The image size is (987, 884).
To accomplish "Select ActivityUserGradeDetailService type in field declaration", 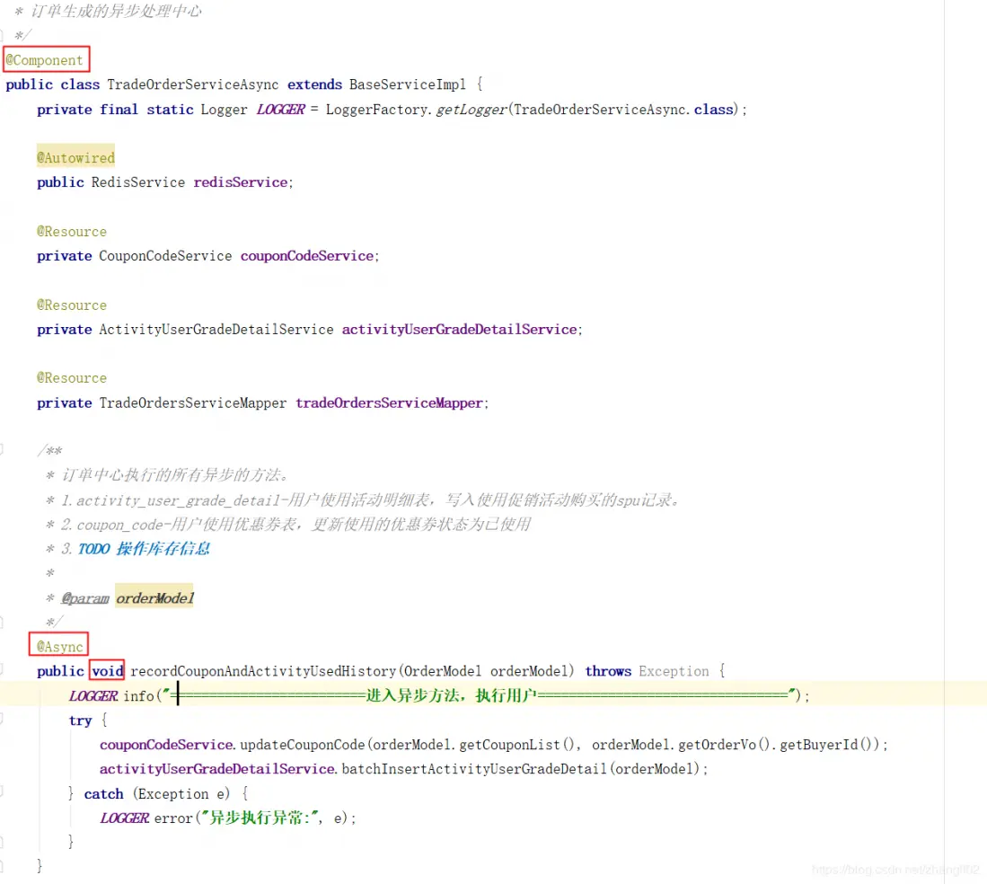I will [x=216, y=330].
